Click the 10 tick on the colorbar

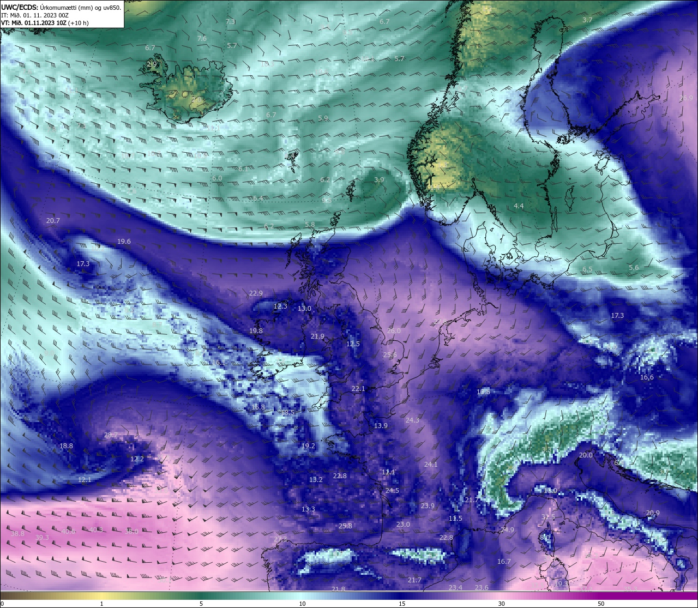point(302,604)
